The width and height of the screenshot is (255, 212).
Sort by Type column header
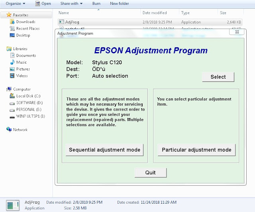pyautogui.click(x=185, y=13)
